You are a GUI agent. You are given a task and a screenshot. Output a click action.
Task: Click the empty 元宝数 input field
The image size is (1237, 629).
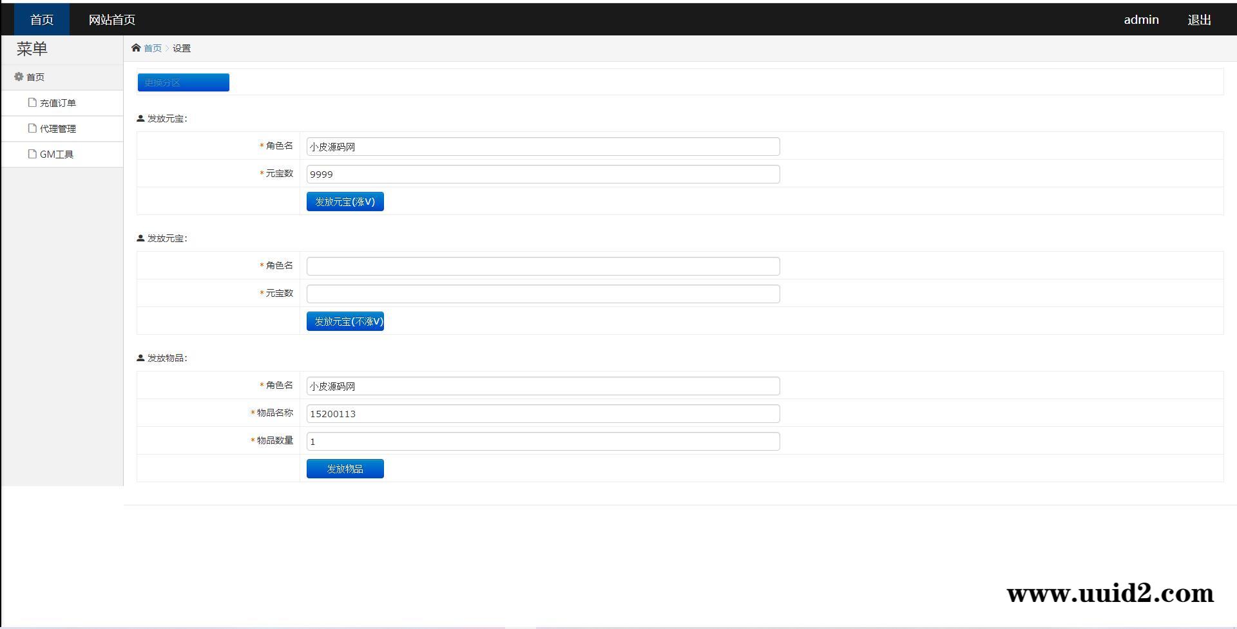coord(542,294)
